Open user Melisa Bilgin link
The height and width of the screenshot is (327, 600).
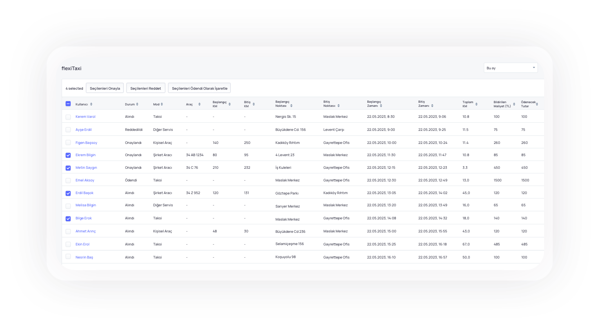point(86,205)
